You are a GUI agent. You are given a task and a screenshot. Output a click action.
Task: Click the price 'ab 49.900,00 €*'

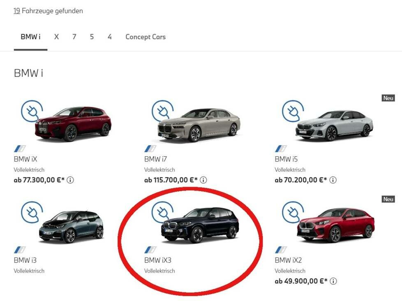click(301, 281)
